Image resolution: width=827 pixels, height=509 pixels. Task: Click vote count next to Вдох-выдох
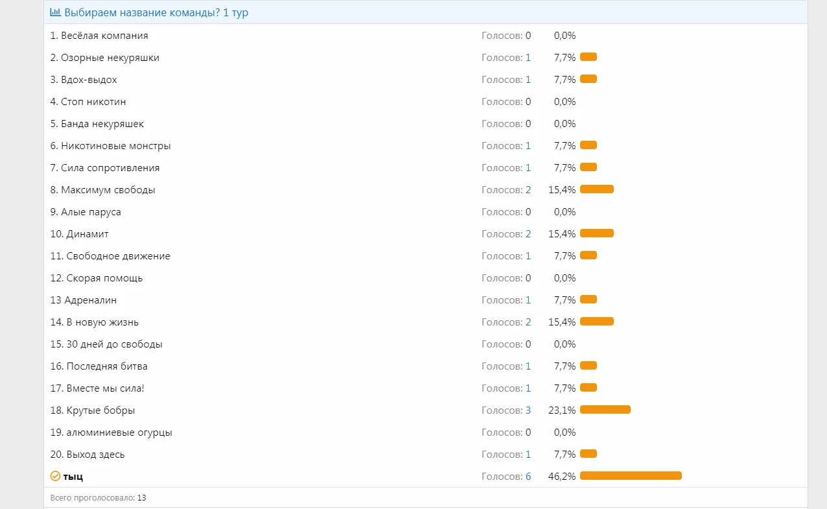[528, 80]
